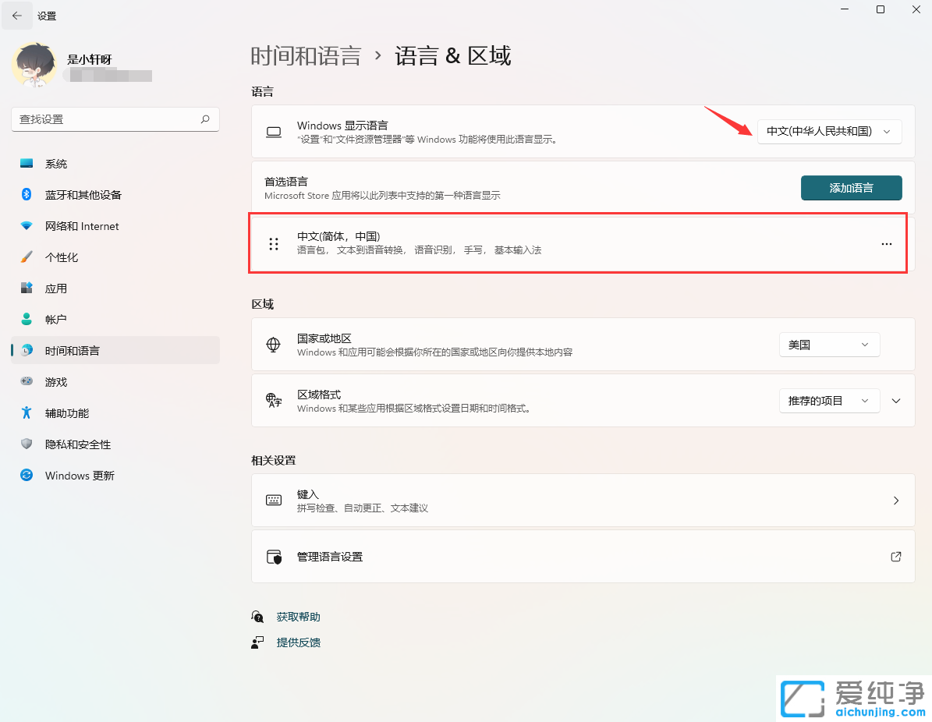Click the 管理语言设置 shield window icon
This screenshot has height=722, width=932.
[x=274, y=557]
